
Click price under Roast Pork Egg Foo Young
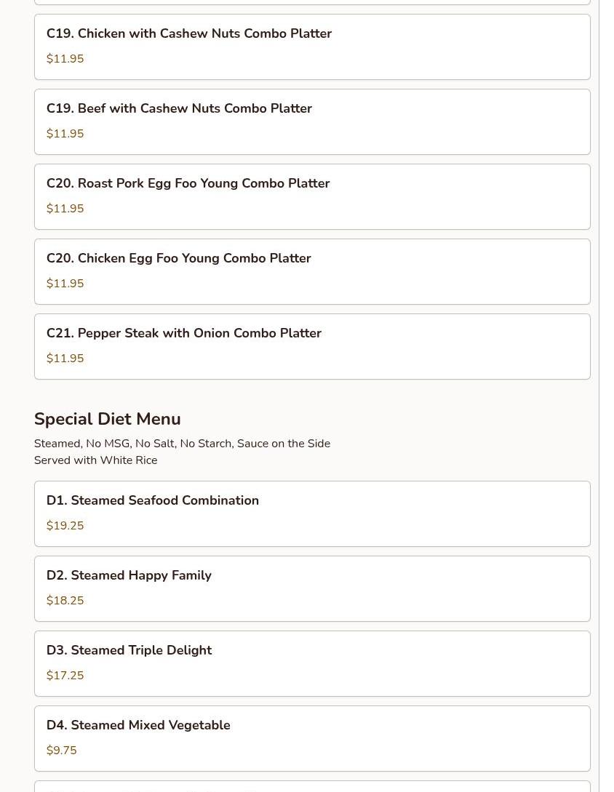(x=65, y=209)
